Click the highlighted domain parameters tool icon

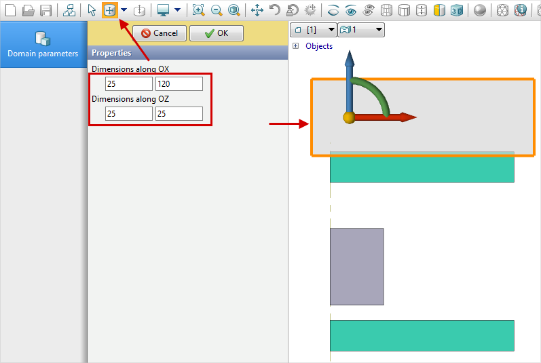pos(109,10)
